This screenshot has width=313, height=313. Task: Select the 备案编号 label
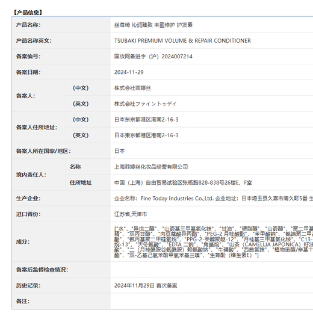pos(28,57)
